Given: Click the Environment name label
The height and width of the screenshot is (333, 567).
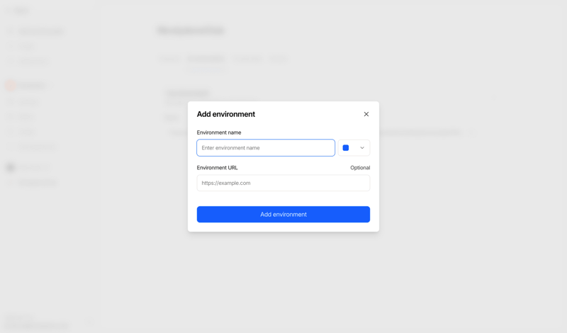Looking at the screenshot, I should coord(219,132).
